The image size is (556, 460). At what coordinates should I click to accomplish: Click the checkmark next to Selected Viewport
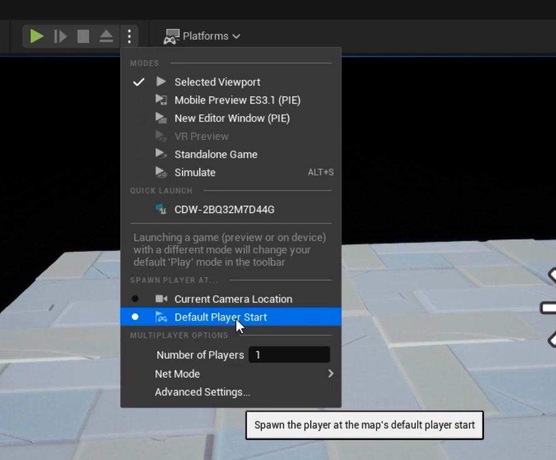pyautogui.click(x=139, y=82)
